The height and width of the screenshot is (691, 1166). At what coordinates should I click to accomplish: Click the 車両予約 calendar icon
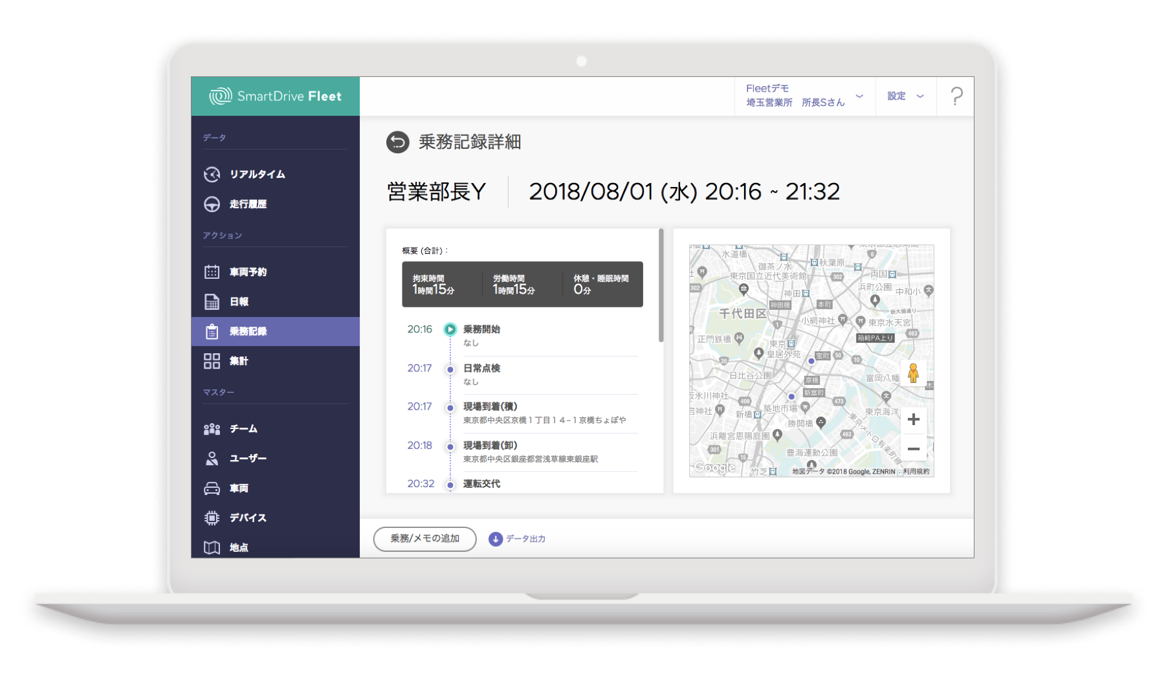pyautogui.click(x=212, y=272)
